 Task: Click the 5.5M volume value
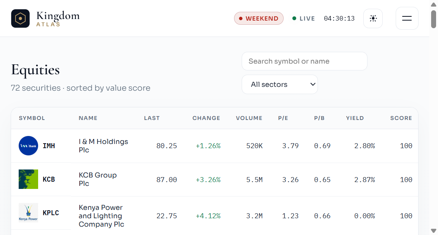[255, 179]
